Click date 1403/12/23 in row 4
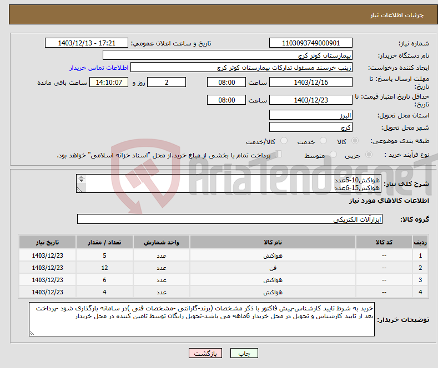 [47, 293]
